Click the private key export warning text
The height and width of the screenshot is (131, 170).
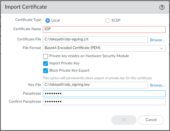(97, 78)
